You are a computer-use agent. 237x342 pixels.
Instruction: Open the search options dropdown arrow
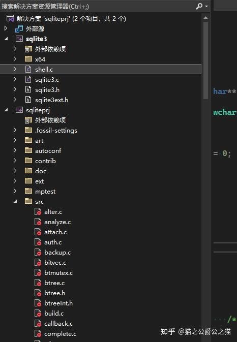(x=206, y=7)
